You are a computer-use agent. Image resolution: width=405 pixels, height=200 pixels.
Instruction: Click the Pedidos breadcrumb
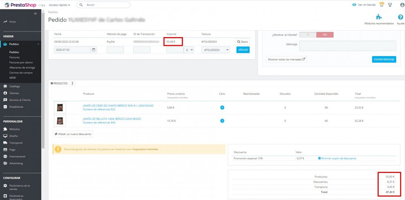tap(53, 12)
